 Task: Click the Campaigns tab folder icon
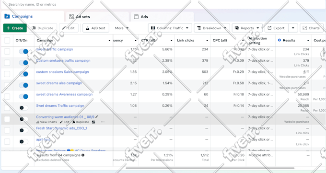(x=7, y=16)
